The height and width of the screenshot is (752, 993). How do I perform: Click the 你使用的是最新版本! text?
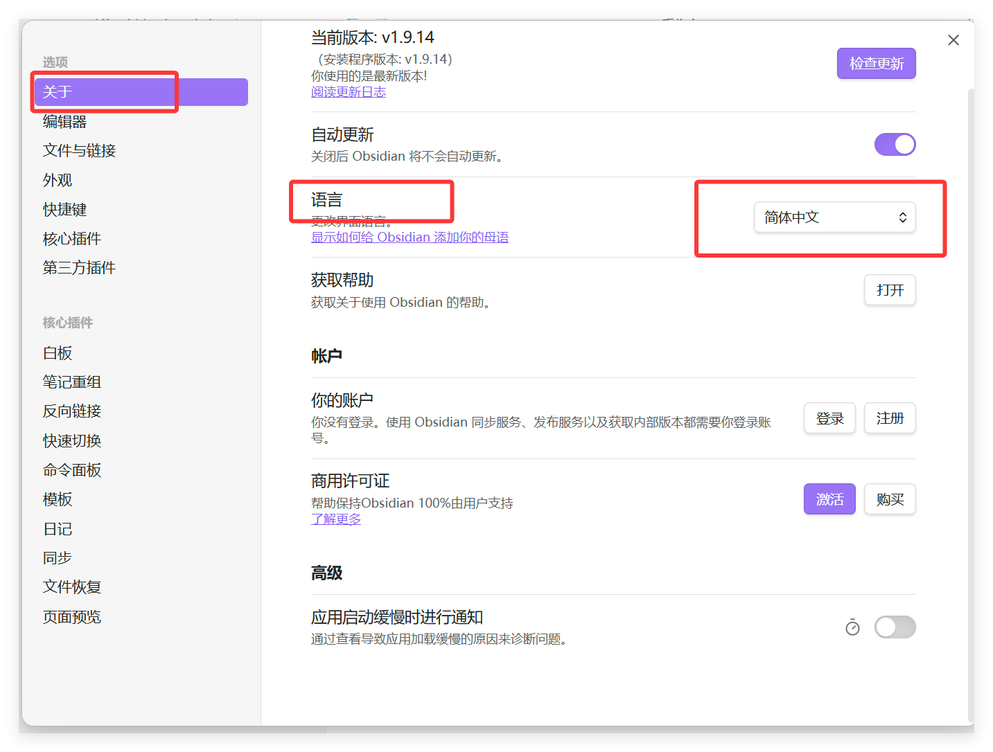pos(369,76)
